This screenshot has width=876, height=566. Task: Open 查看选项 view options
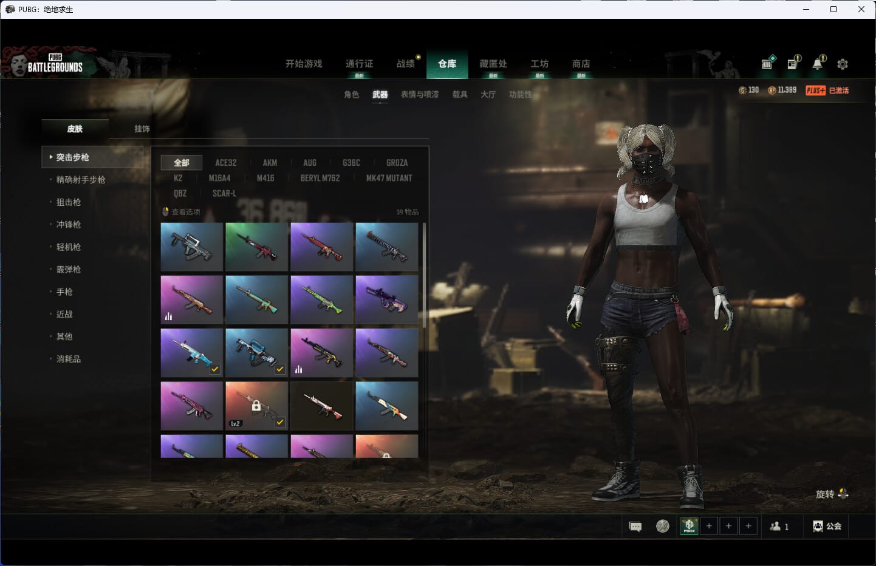186,212
